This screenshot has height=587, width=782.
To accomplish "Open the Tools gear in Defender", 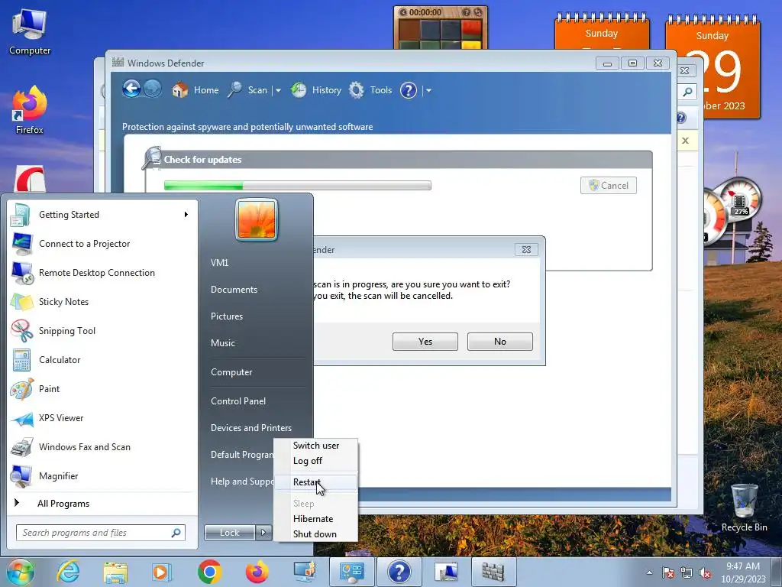I will pyautogui.click(x=370, y=90).
